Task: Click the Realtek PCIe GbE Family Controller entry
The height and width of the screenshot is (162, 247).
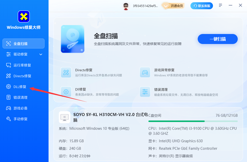Action: (183, 148)
